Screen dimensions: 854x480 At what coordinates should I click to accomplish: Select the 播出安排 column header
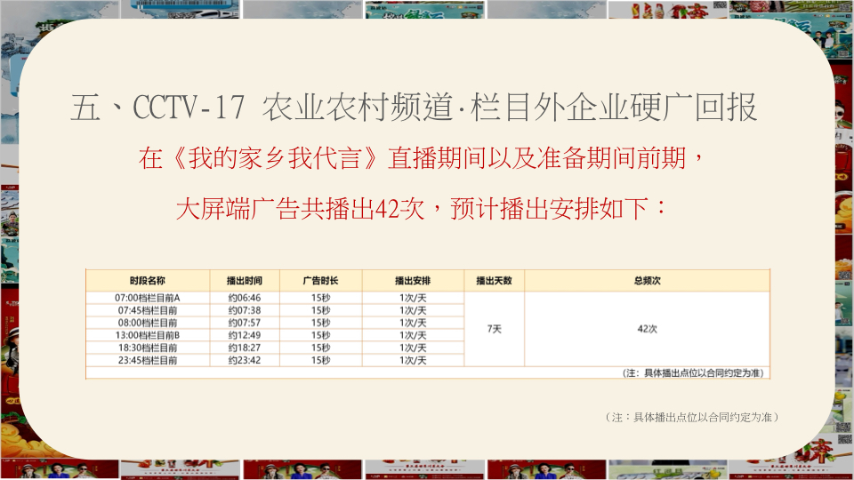[413, 280]
